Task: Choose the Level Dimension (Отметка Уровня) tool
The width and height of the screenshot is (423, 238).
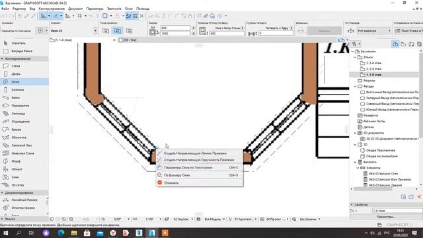Action: pos(23,208)
